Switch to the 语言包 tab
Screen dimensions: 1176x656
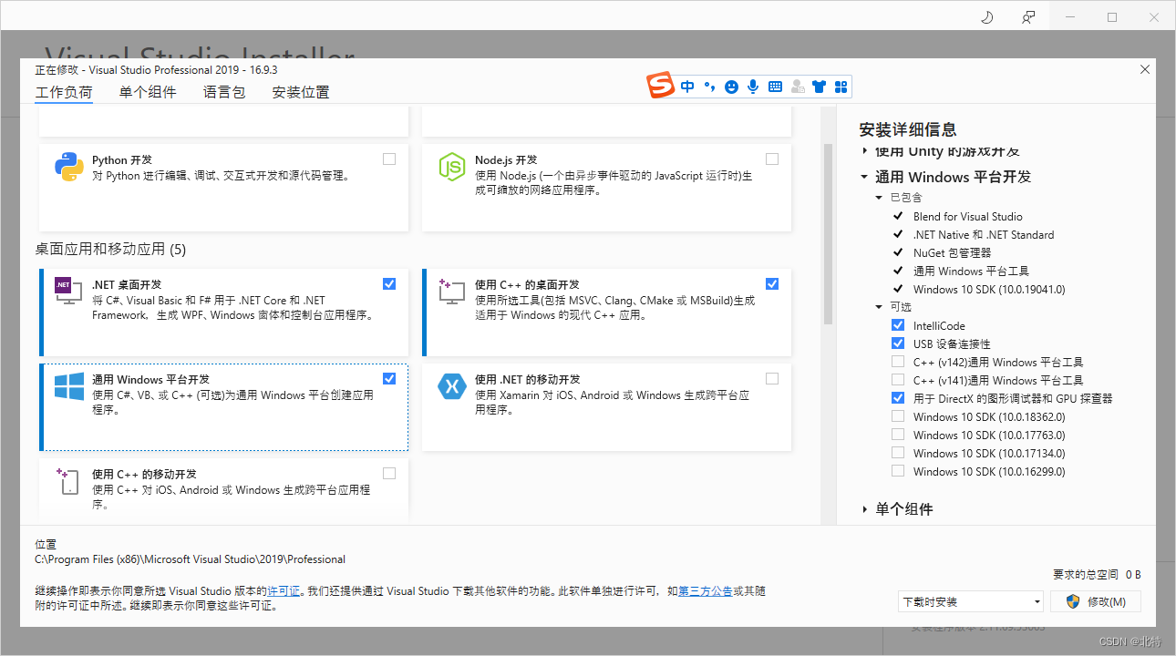point(224,92)
